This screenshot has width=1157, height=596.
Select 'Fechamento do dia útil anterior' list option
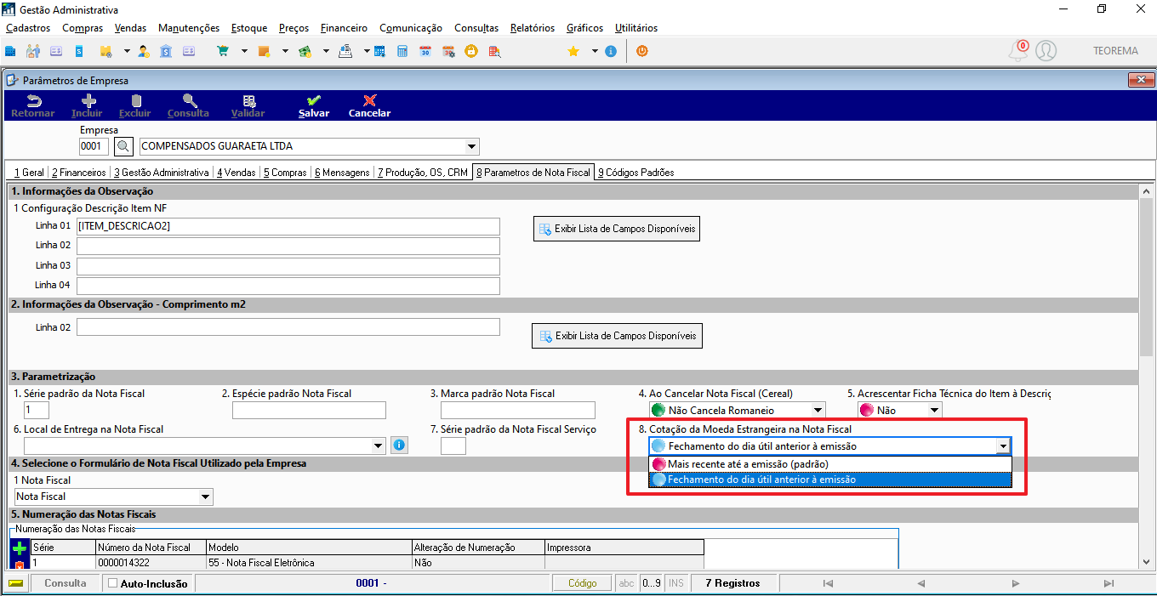[x=830, y=480]
